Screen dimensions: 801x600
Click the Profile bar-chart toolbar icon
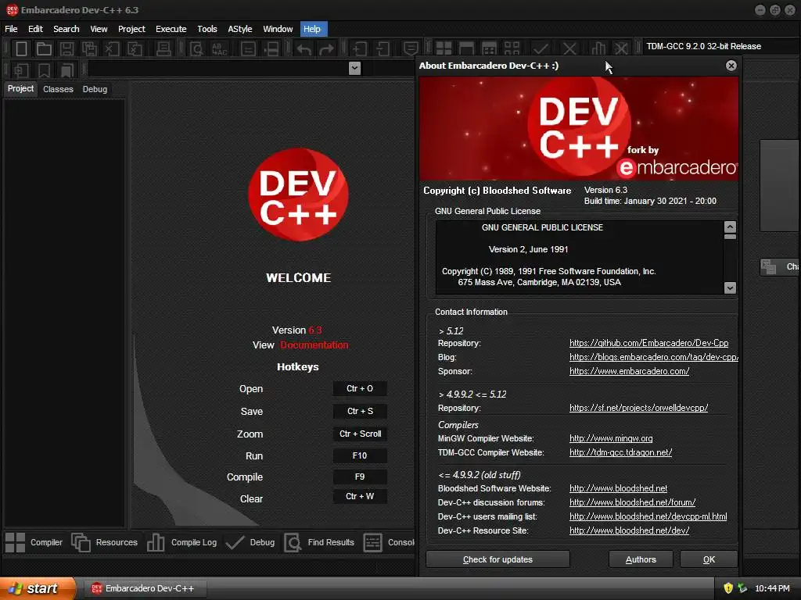598,49
